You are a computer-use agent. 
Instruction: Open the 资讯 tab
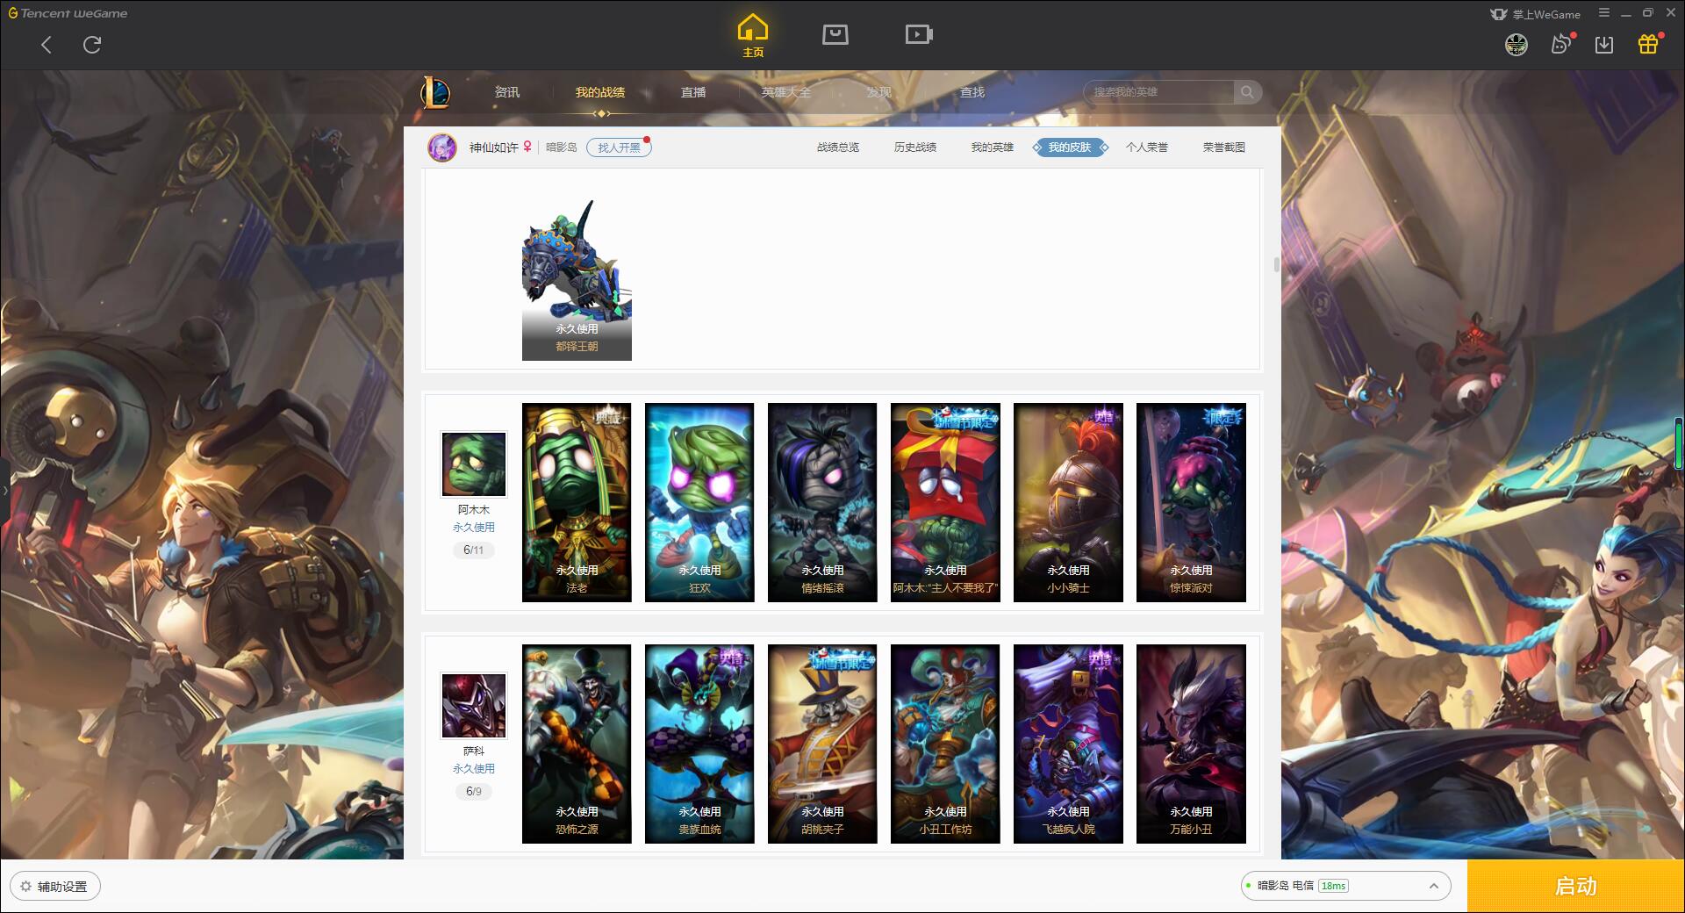506,92
